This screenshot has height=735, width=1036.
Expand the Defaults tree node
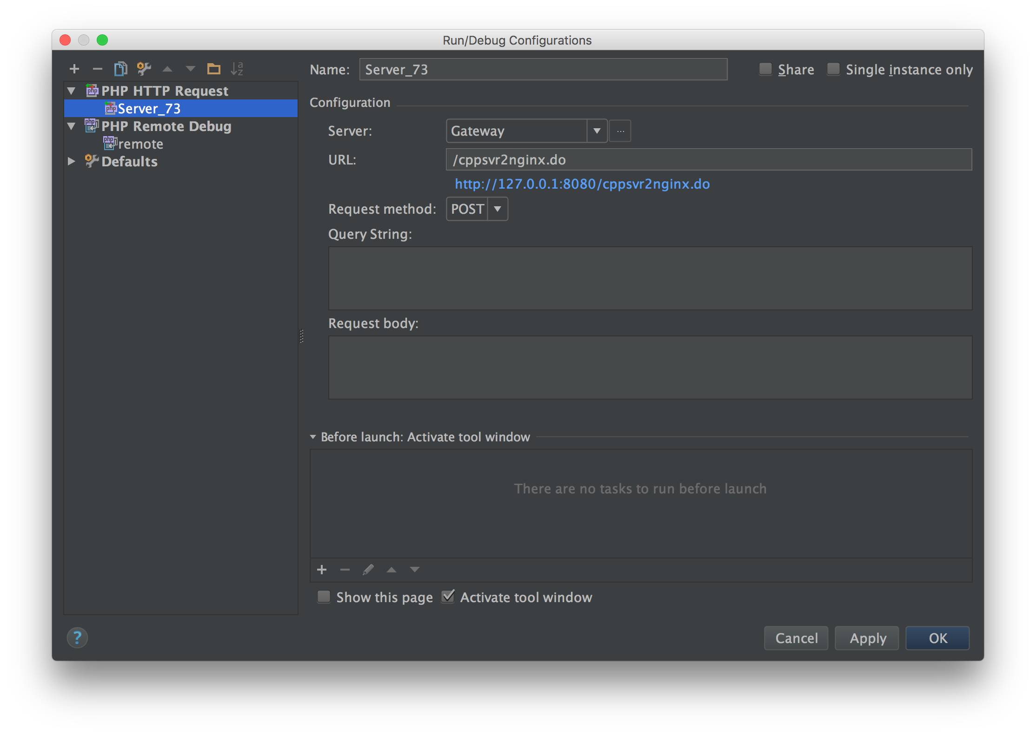pos(72,161)
